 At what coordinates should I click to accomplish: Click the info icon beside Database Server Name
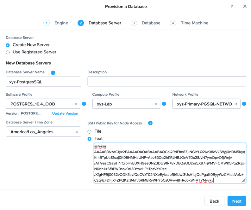pos(53,73)
